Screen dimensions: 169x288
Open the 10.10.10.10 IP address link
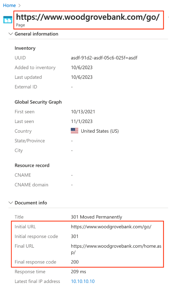coord(83,281)
